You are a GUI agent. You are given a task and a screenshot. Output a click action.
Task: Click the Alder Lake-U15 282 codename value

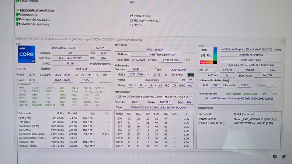tap(70, 58)
